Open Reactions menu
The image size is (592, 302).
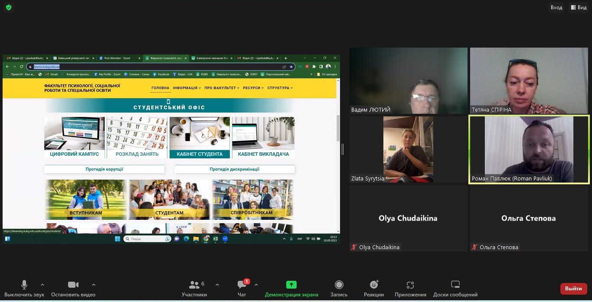click(x=374, y=288)
